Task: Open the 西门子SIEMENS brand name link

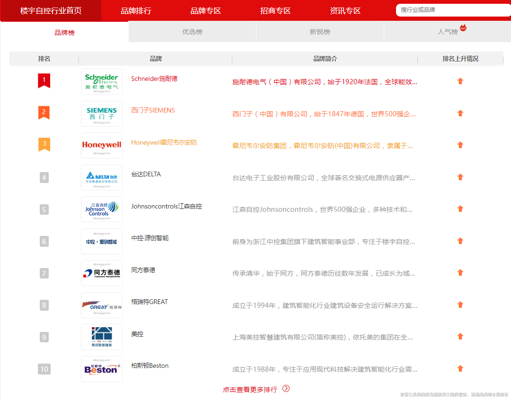Action: pos(153,110)
